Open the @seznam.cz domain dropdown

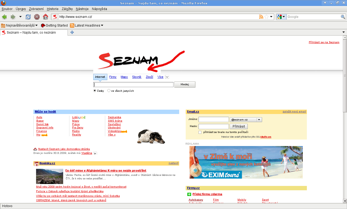(x=246, y=120)
